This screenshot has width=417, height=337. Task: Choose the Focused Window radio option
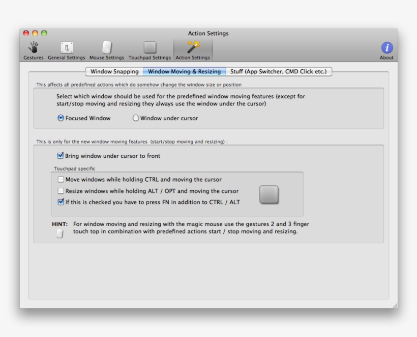coord(61,118)
